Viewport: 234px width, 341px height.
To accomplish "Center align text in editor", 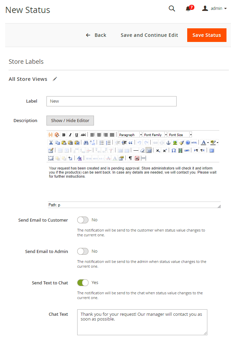I will [99, 135].
